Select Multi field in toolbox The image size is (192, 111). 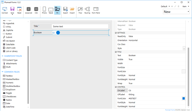pyautogui.click(x=7, y=67)
